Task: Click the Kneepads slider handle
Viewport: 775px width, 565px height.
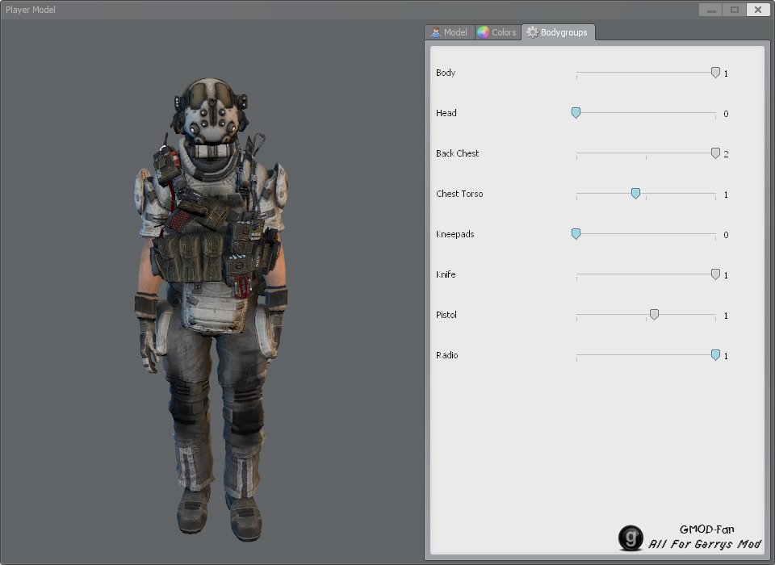Action: pyautogui.click(x=576, y=234)
